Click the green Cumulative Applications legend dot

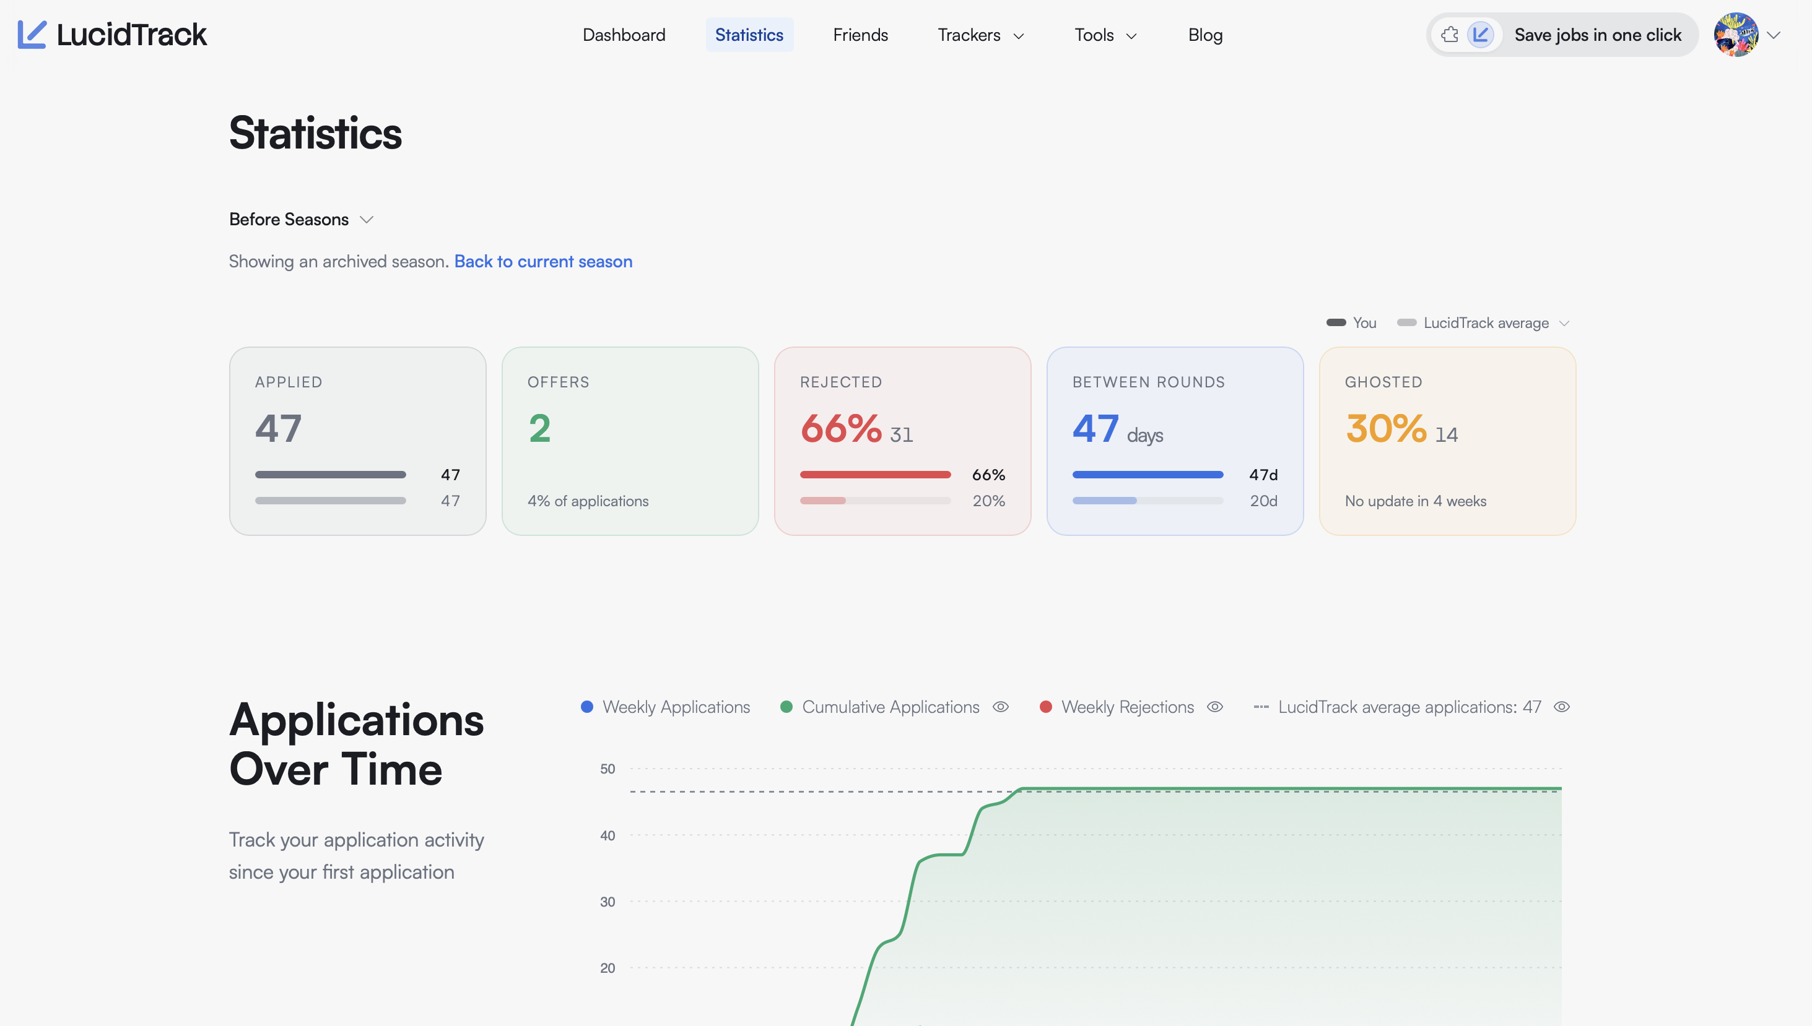click(786, 707)
